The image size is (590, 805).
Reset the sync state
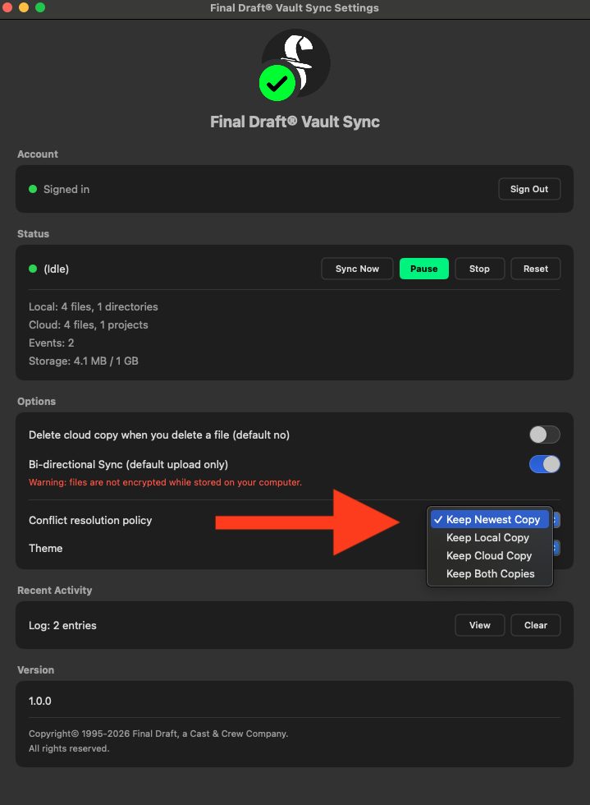(x=535, y=269)
